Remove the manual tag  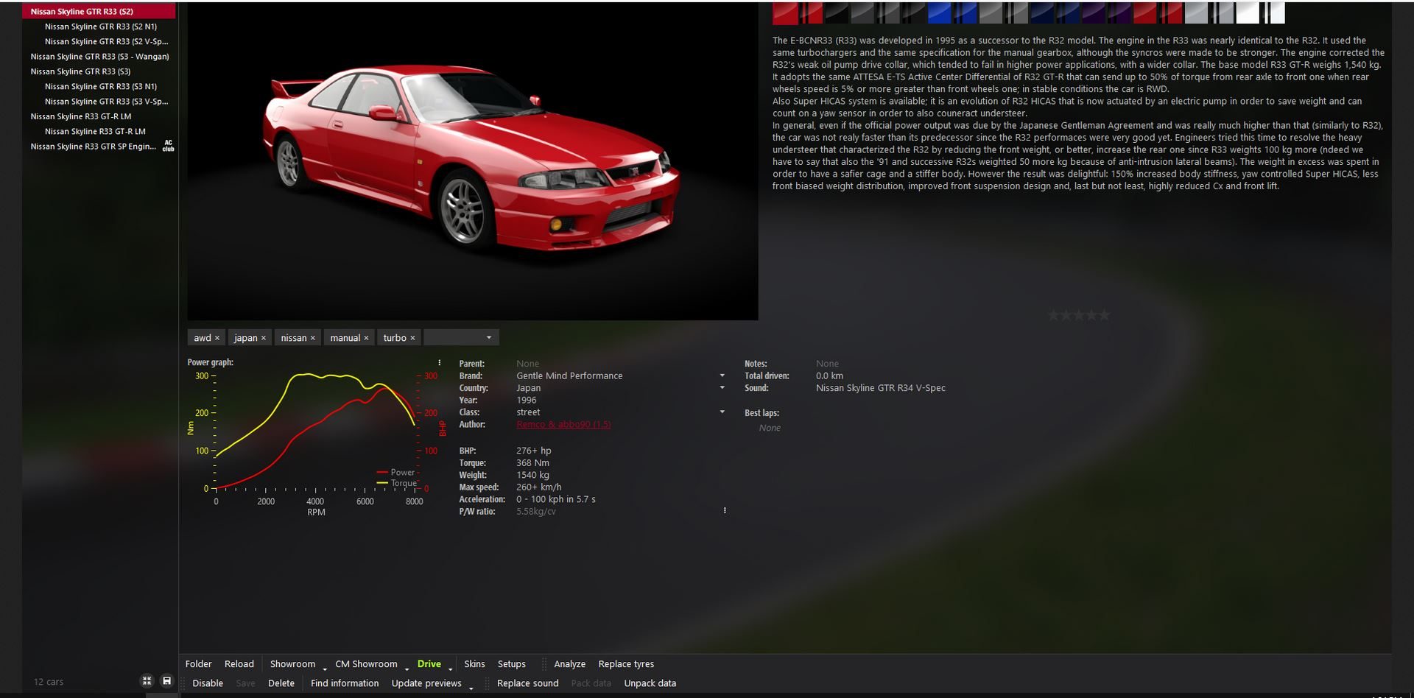point(366,338)
